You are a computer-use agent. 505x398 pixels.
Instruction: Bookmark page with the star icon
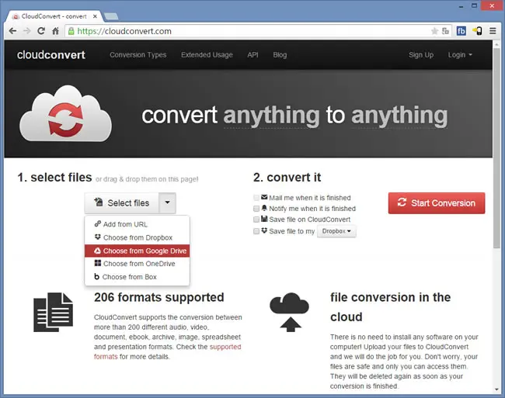[434, 31]
